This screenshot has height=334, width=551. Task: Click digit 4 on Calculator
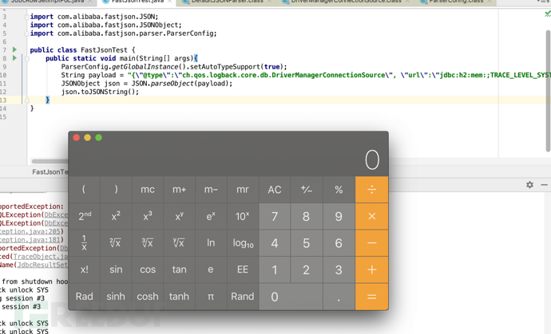point(275,243)
